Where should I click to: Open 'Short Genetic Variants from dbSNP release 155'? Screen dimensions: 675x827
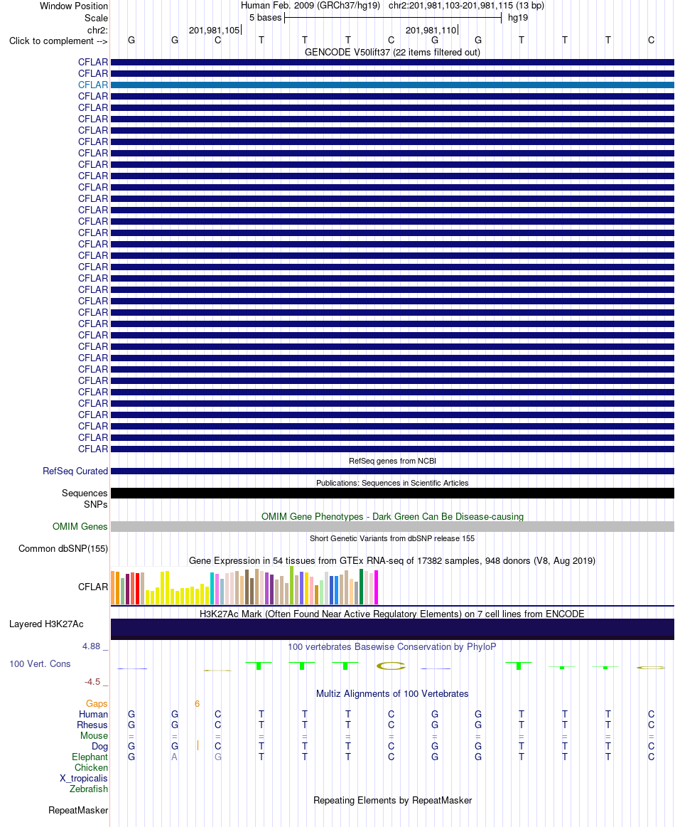[x=392, y=538]
